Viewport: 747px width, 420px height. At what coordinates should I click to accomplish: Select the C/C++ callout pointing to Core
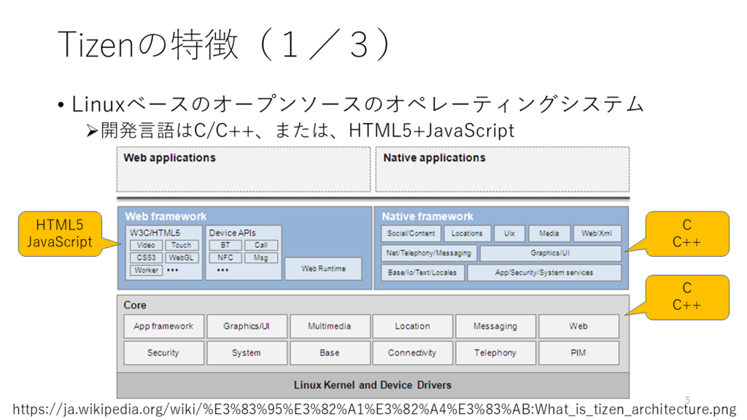687,297
